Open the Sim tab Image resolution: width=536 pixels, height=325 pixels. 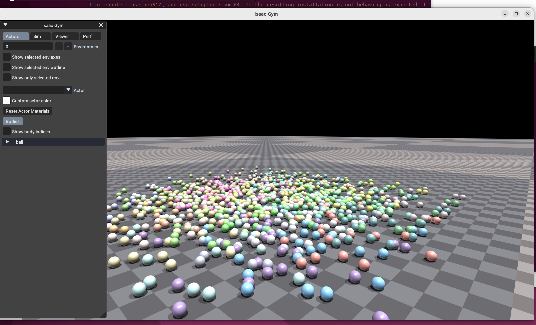pos(40,36)
